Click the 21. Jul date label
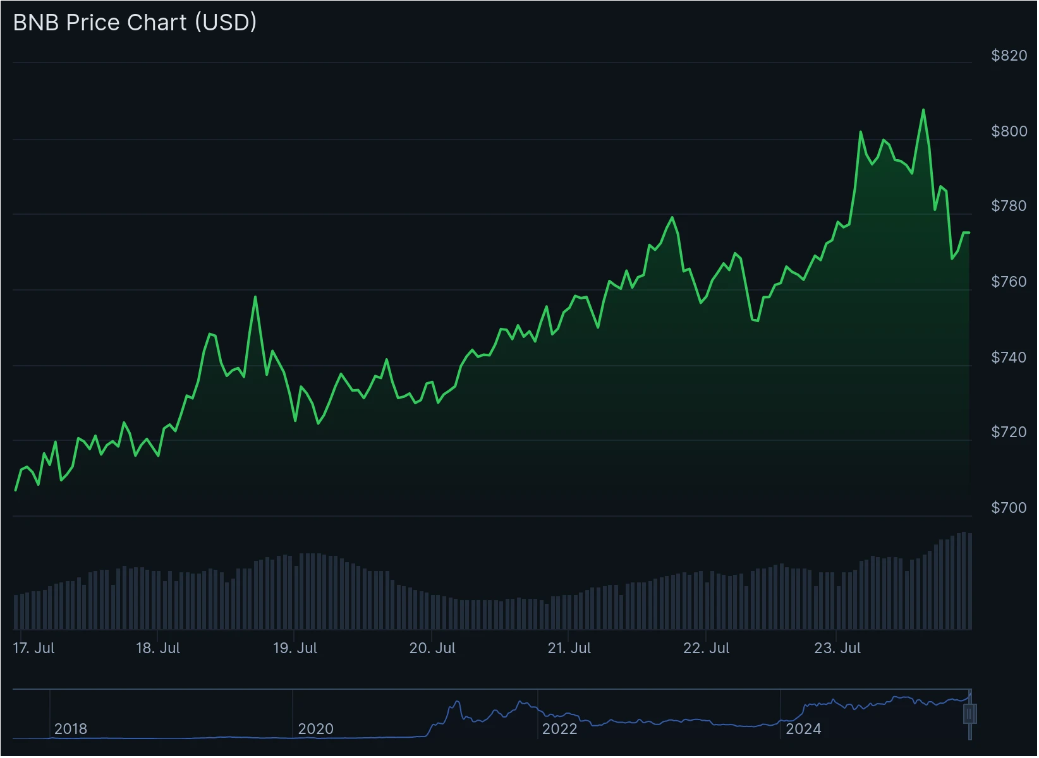Screen dimensions: 1039x758 point(569,648)
